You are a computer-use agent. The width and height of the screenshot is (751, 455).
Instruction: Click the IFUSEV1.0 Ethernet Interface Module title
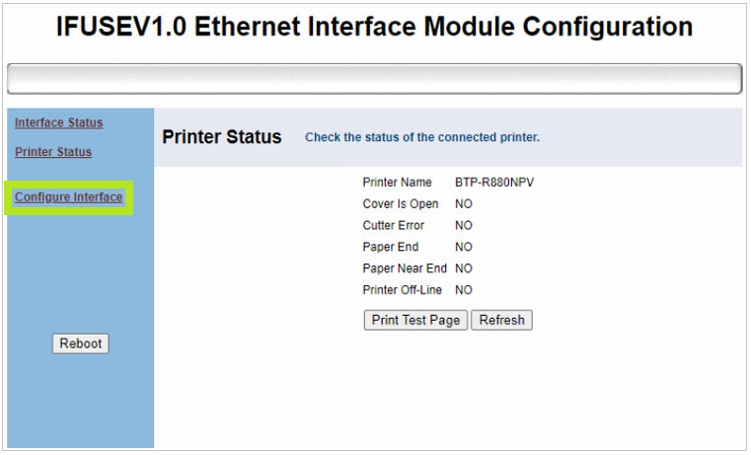(374, 27)
